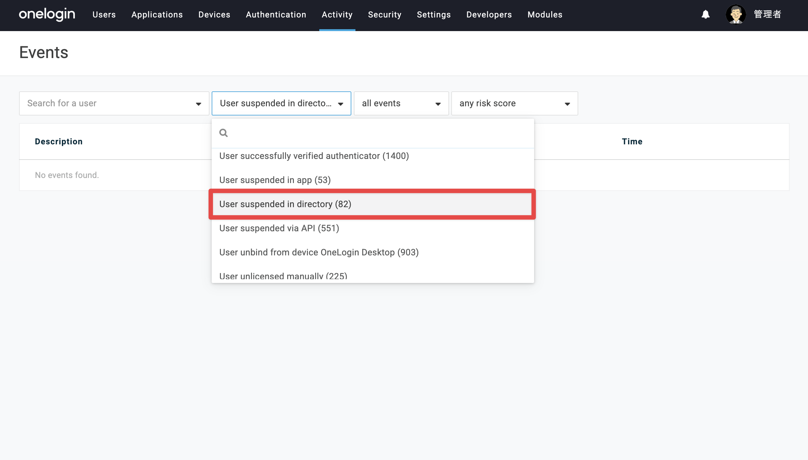Open the Devices menu
This screenshot has width=808, height=460.
[214, 15]
